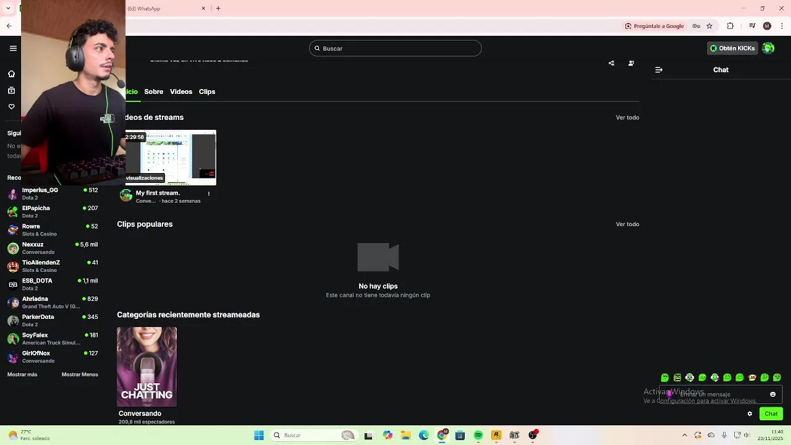
Task: Open Spotify from the taskbar
Action: [478, 436]
